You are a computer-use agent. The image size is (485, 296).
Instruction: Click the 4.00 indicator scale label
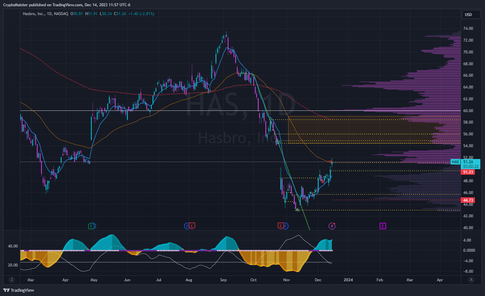pos(467,240)
